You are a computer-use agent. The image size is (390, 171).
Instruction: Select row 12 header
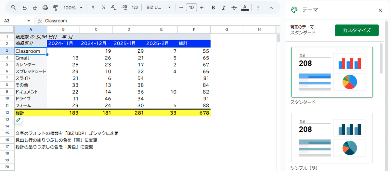7,113
